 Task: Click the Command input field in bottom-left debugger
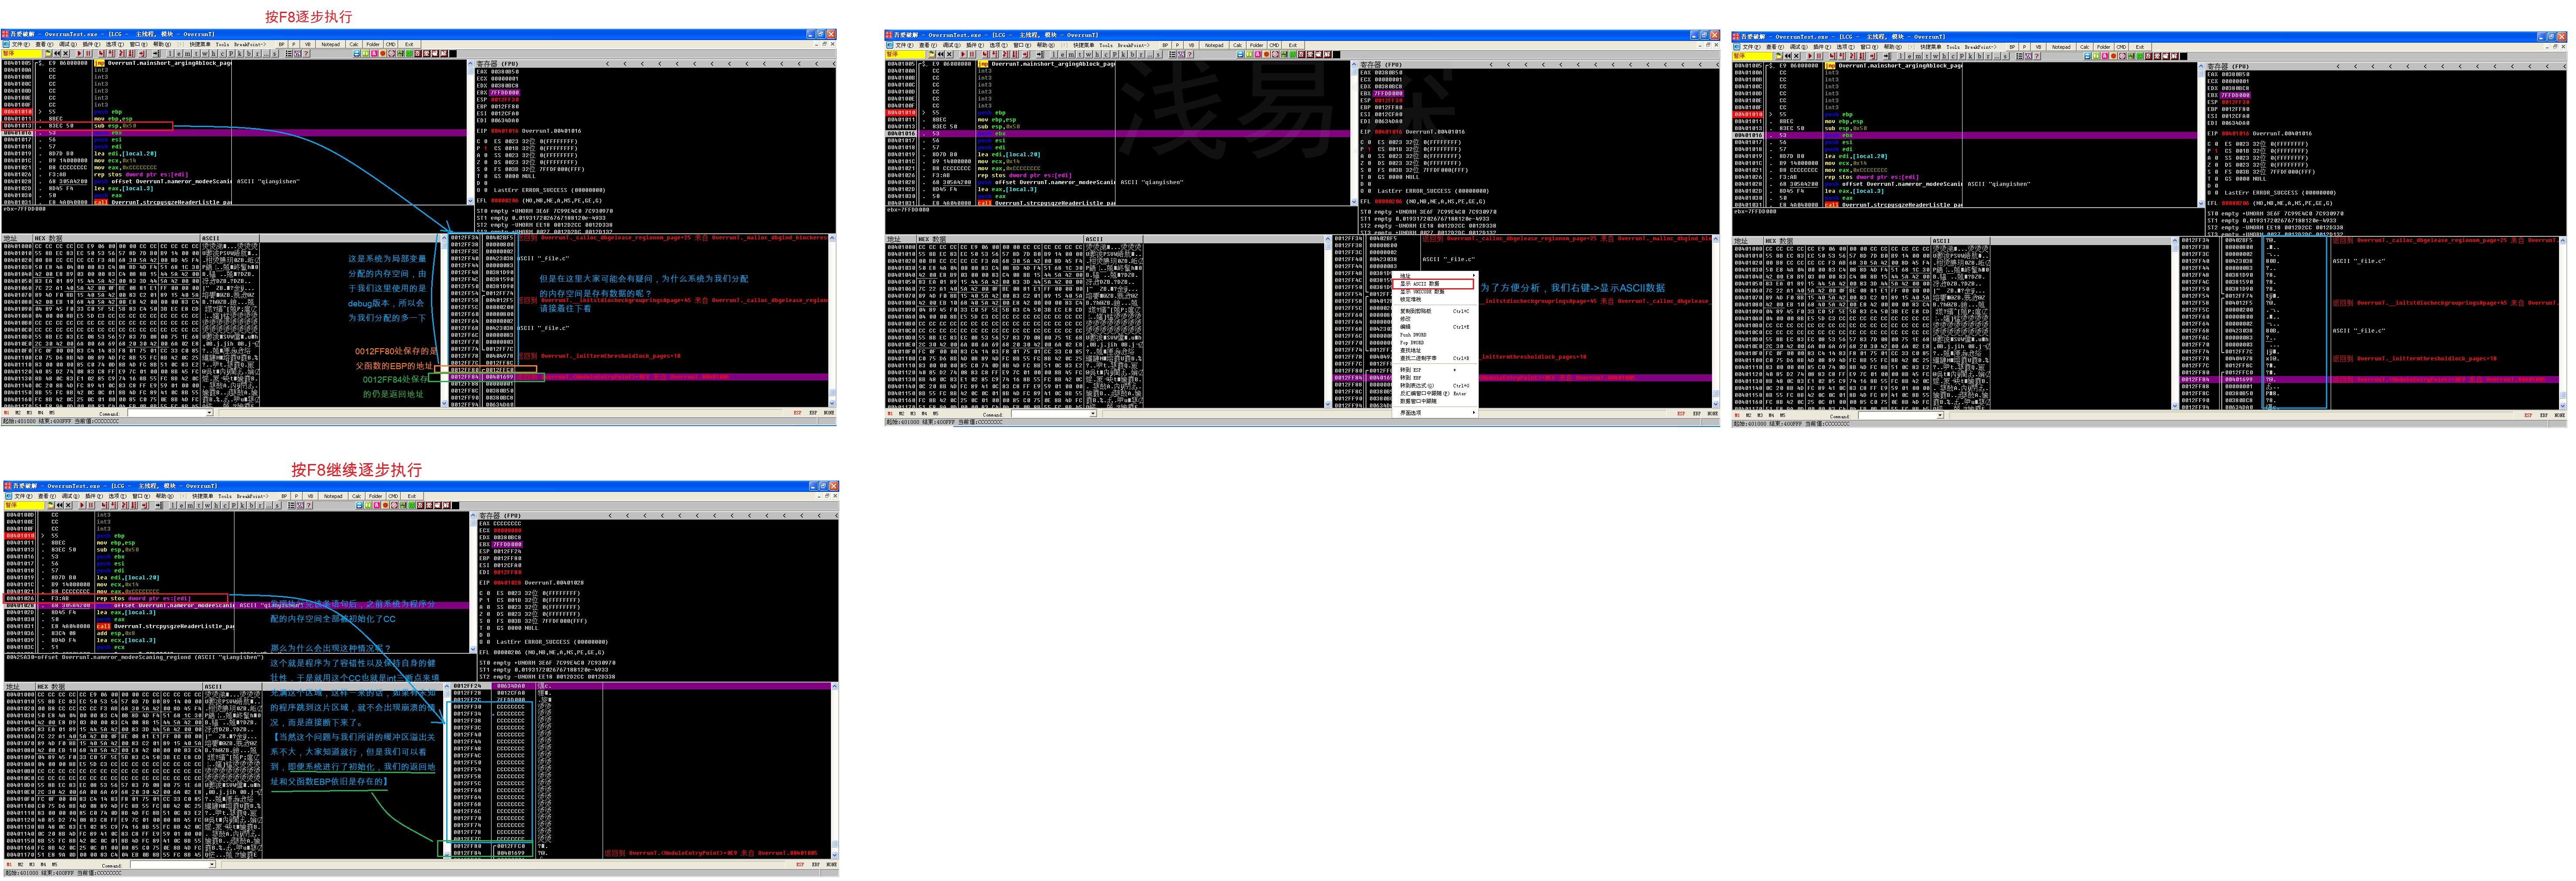[x=165, y=865]
